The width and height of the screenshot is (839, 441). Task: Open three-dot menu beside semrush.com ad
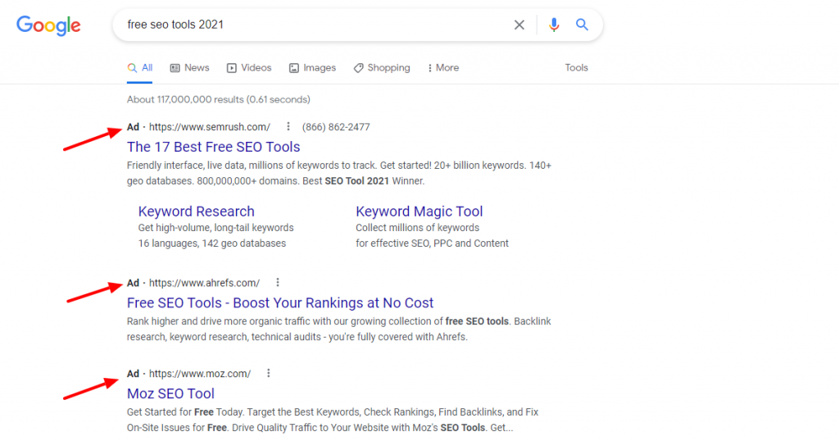pos(288,126)
